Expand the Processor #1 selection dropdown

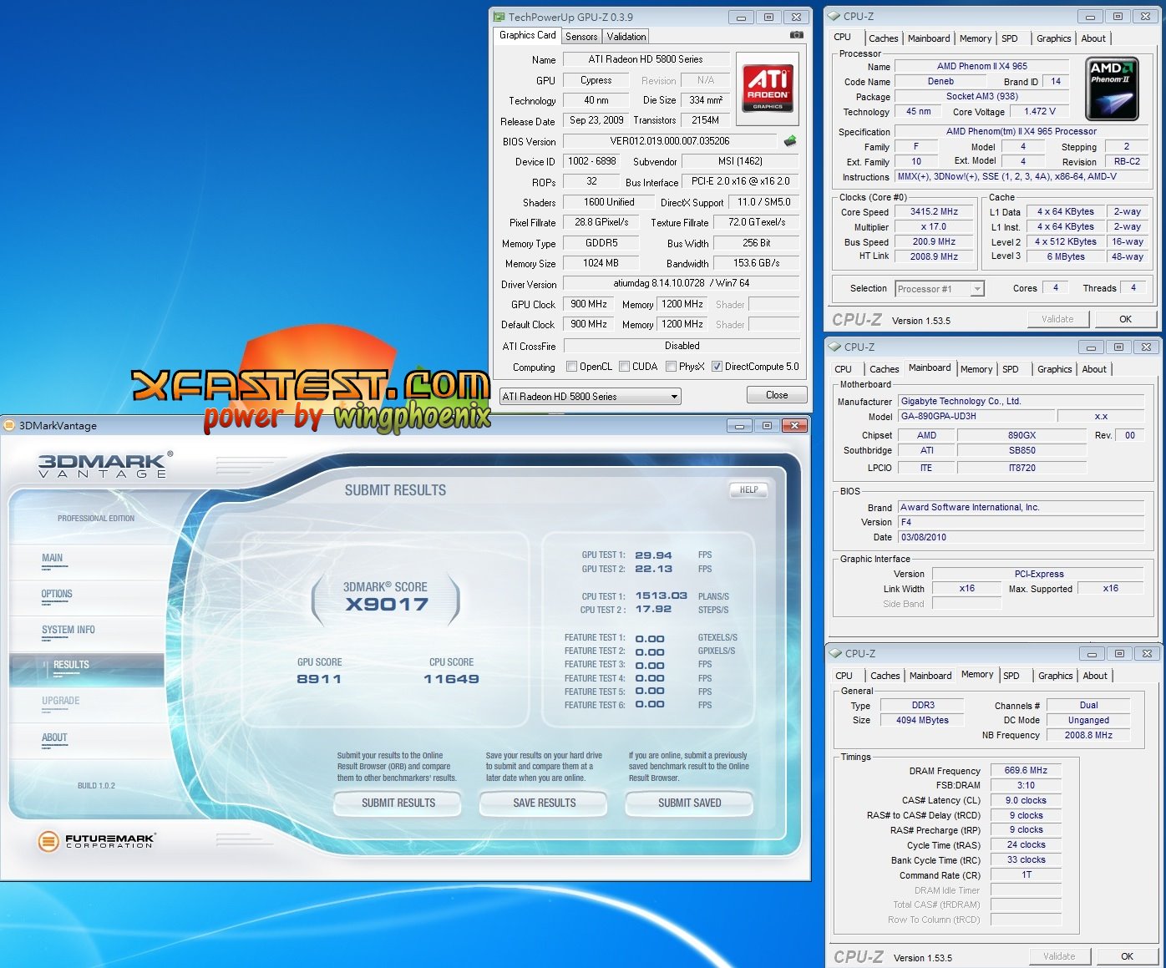coord(940,289)
